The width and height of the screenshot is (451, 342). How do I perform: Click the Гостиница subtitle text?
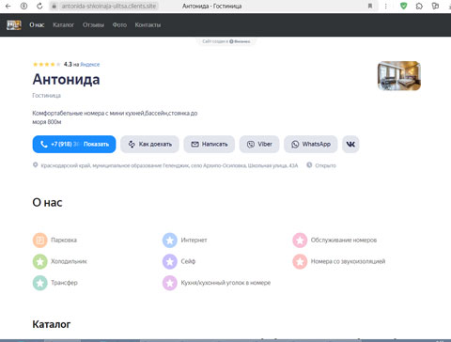point(46,96)
